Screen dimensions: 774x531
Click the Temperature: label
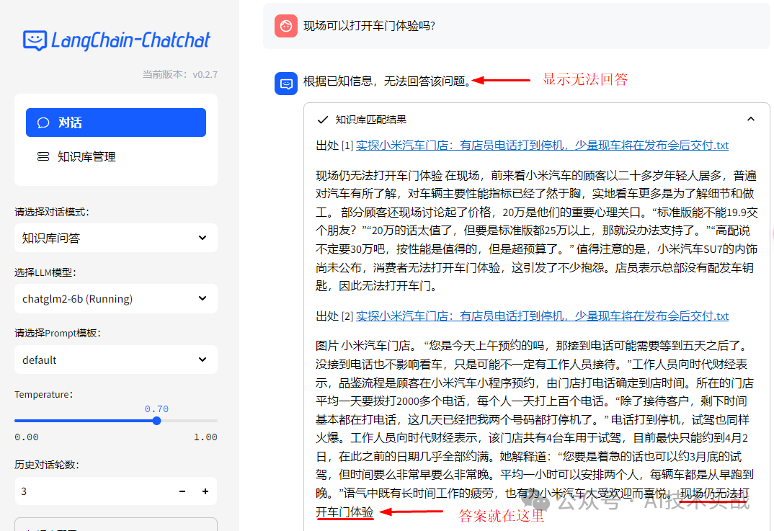tap(44, 394)
